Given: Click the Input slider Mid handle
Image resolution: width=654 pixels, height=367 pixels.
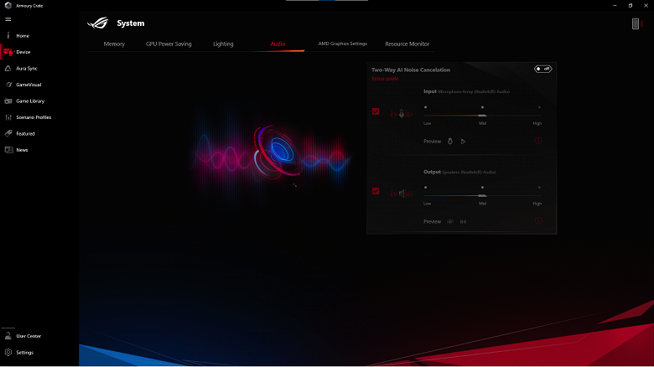Looking at the screenshot, I should 482,116.
